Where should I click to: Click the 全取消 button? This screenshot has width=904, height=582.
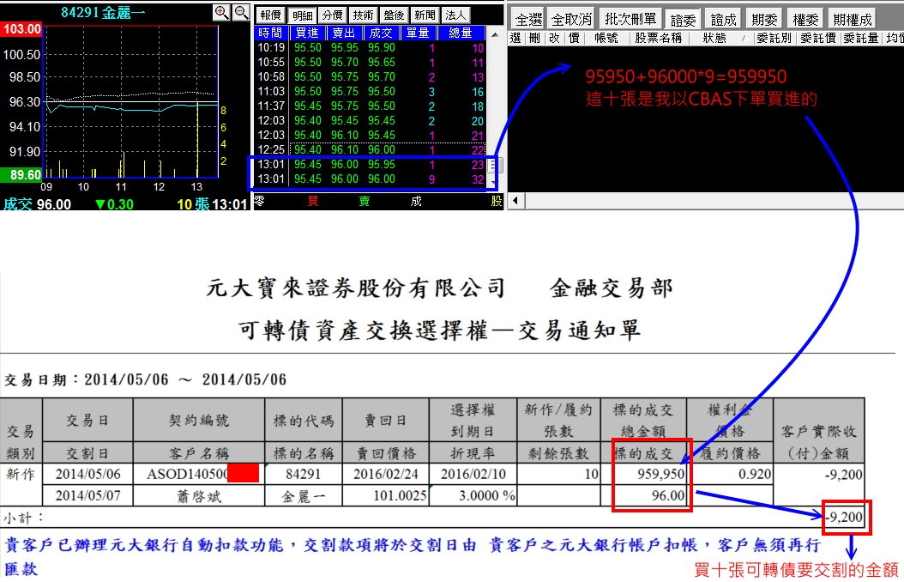pyautogui.click(x=570, y=20)
